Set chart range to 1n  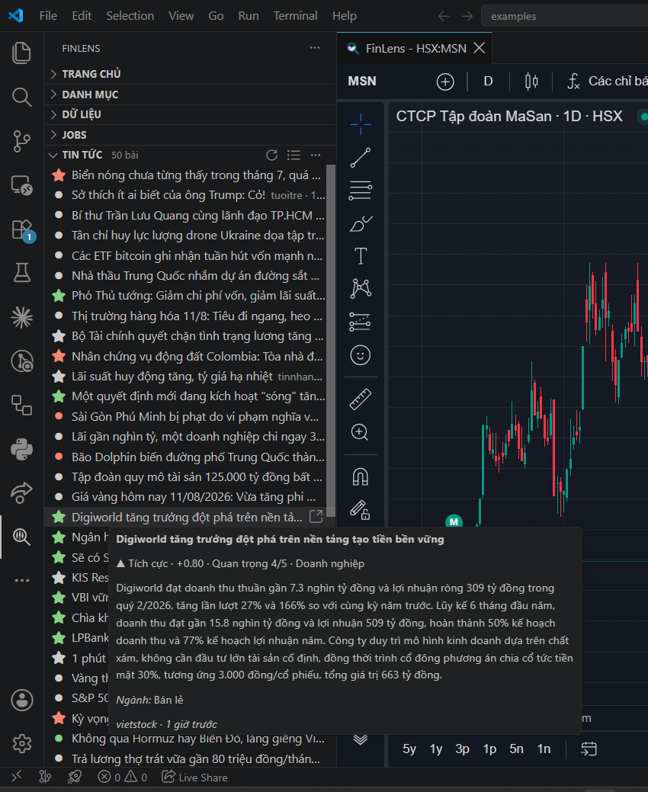(x=544, y=749)
